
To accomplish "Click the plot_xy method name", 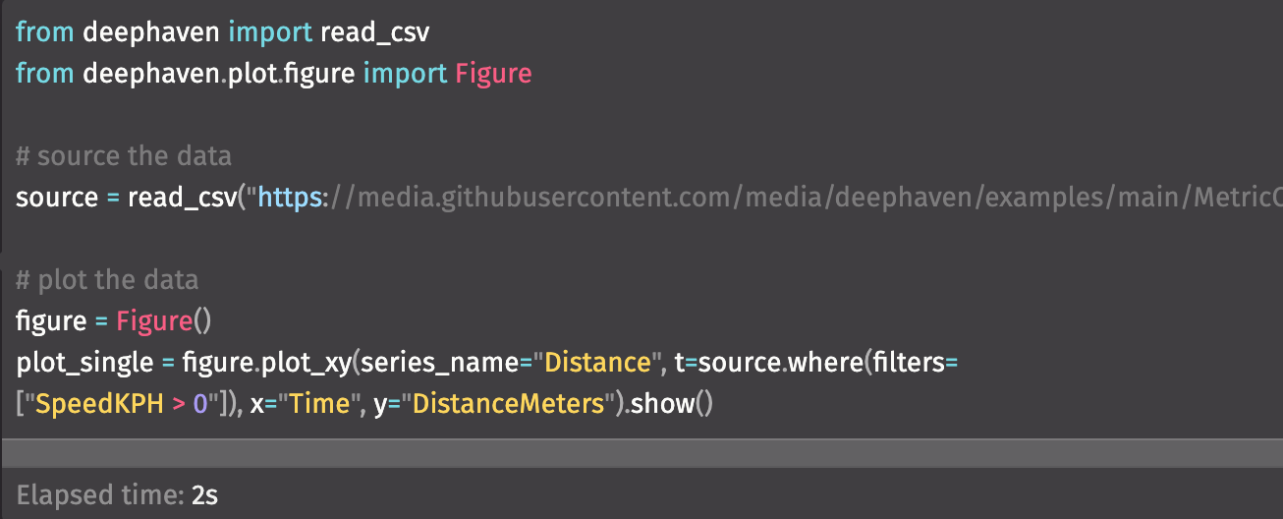I will pos(307,363).
